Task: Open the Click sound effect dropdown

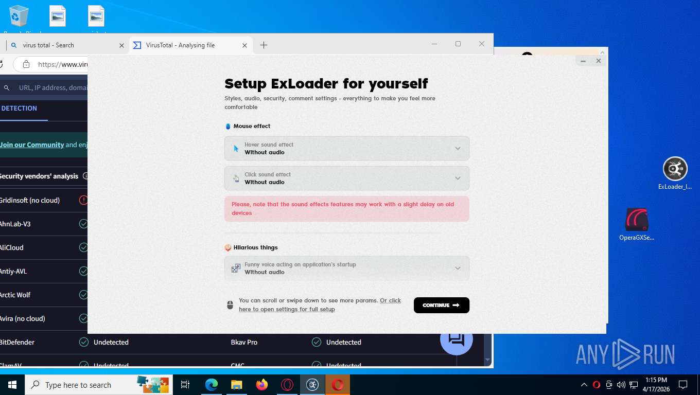Action: tap(346, 178)
